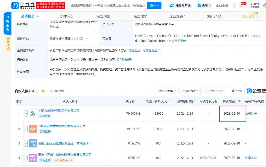Screen dimensions: 266x167
Task: Expand the 国标行业 industry chevron
Action: [x=87, y=39]
